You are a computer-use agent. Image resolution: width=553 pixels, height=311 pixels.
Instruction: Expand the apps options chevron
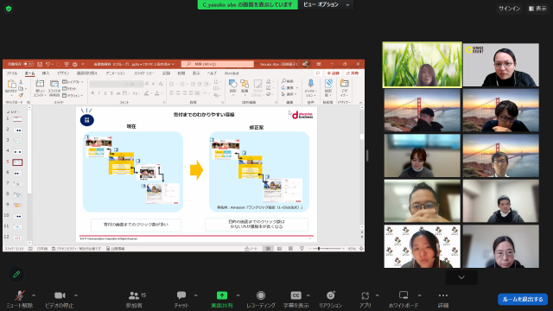(377, 295)
